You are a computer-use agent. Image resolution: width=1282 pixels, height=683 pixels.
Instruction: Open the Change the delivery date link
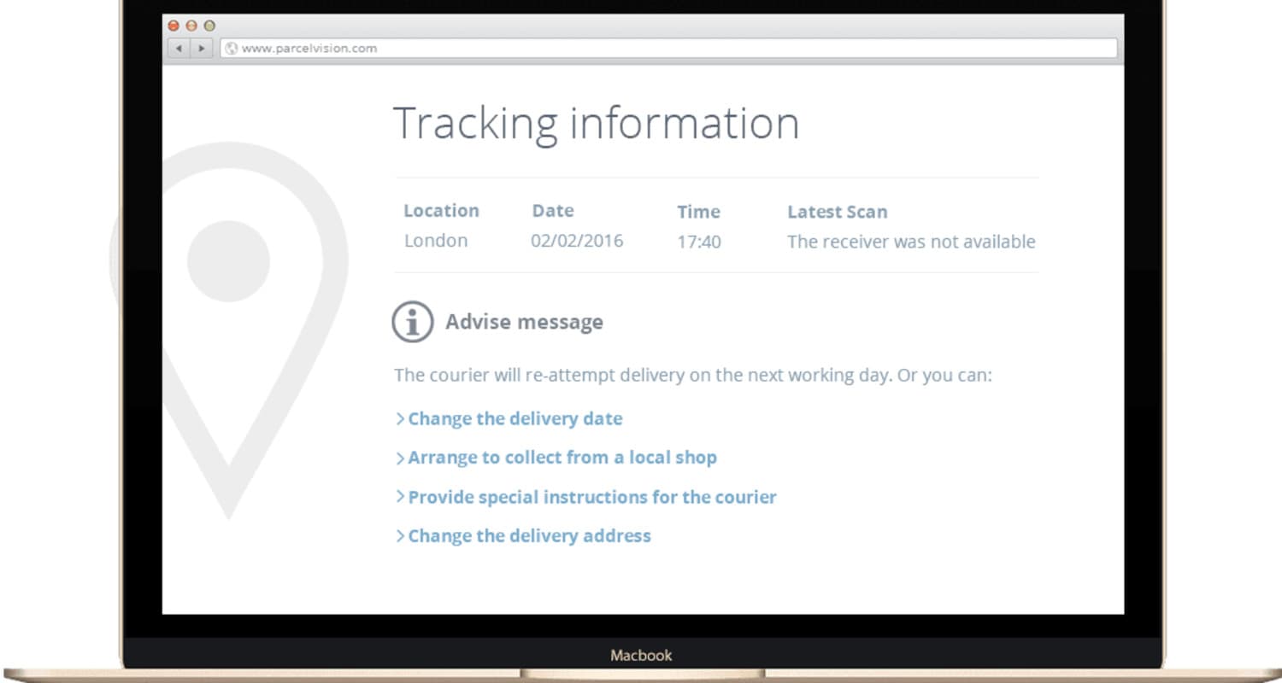coord(515,419)
